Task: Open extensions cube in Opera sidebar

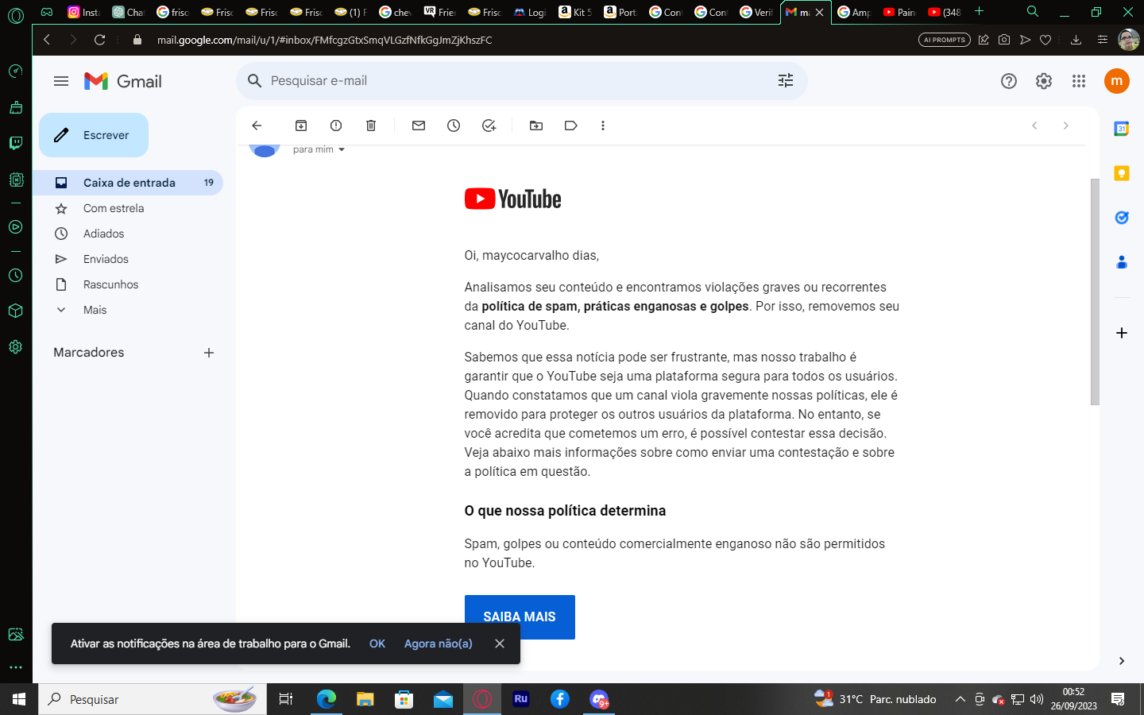Action: click(x=16, y=311)
